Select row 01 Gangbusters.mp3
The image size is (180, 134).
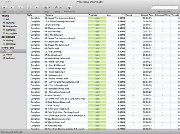103,42
